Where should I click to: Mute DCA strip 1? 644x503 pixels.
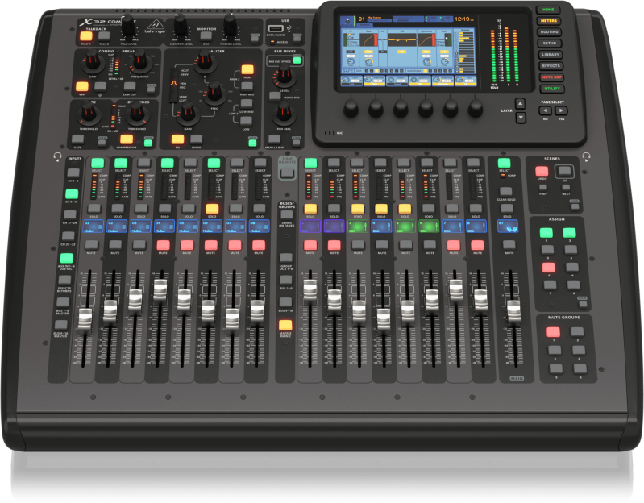click(310, 246)
